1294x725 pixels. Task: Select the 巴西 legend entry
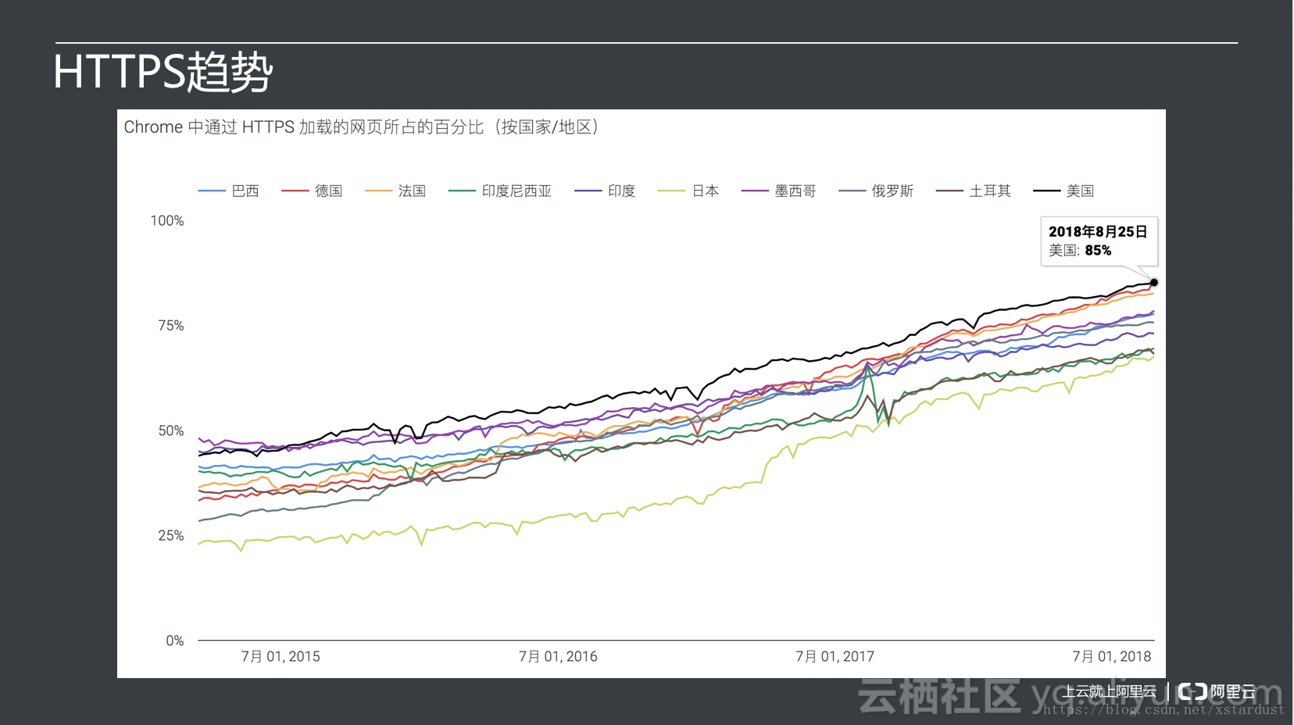[x=229, y=191]
